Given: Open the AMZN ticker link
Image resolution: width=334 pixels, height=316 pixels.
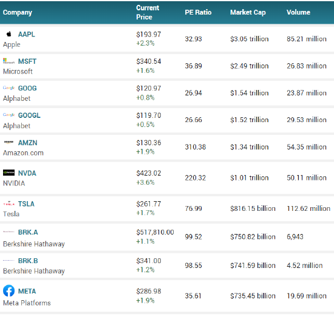Looking at the screenshot, I should pos(28,143).
